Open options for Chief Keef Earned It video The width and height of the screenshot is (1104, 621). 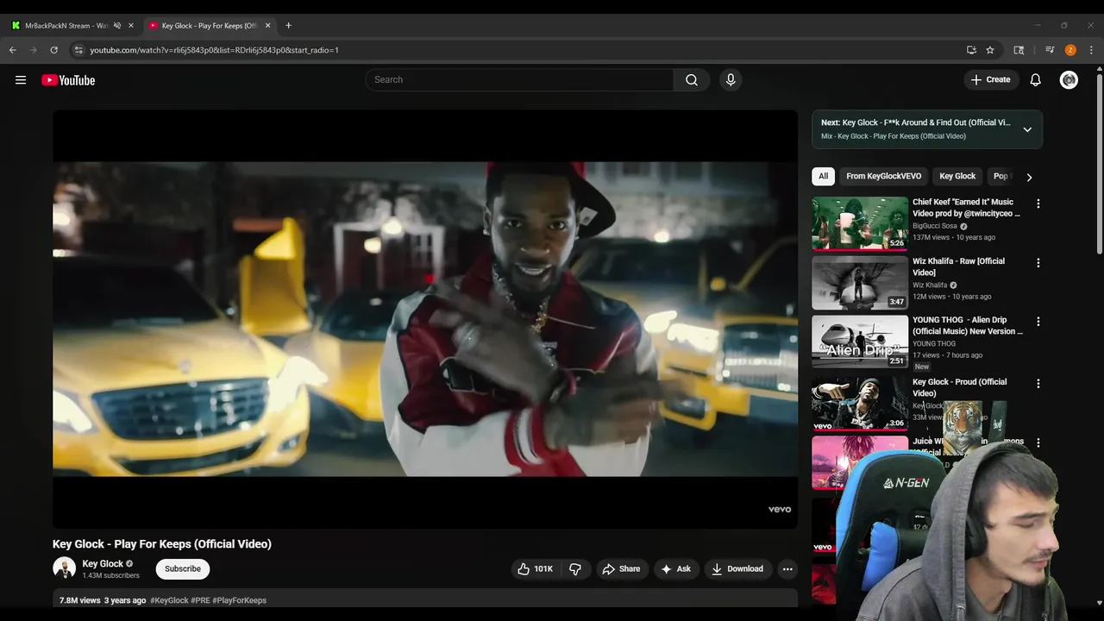tap(1038, 204)
